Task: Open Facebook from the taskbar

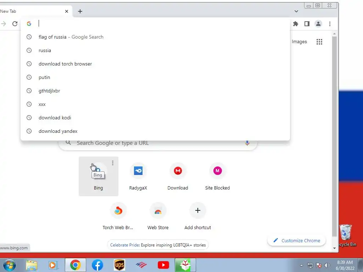Action: coord(97,265)
